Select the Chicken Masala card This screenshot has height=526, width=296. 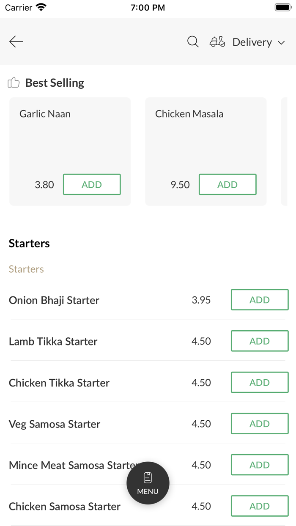point(206,140)
